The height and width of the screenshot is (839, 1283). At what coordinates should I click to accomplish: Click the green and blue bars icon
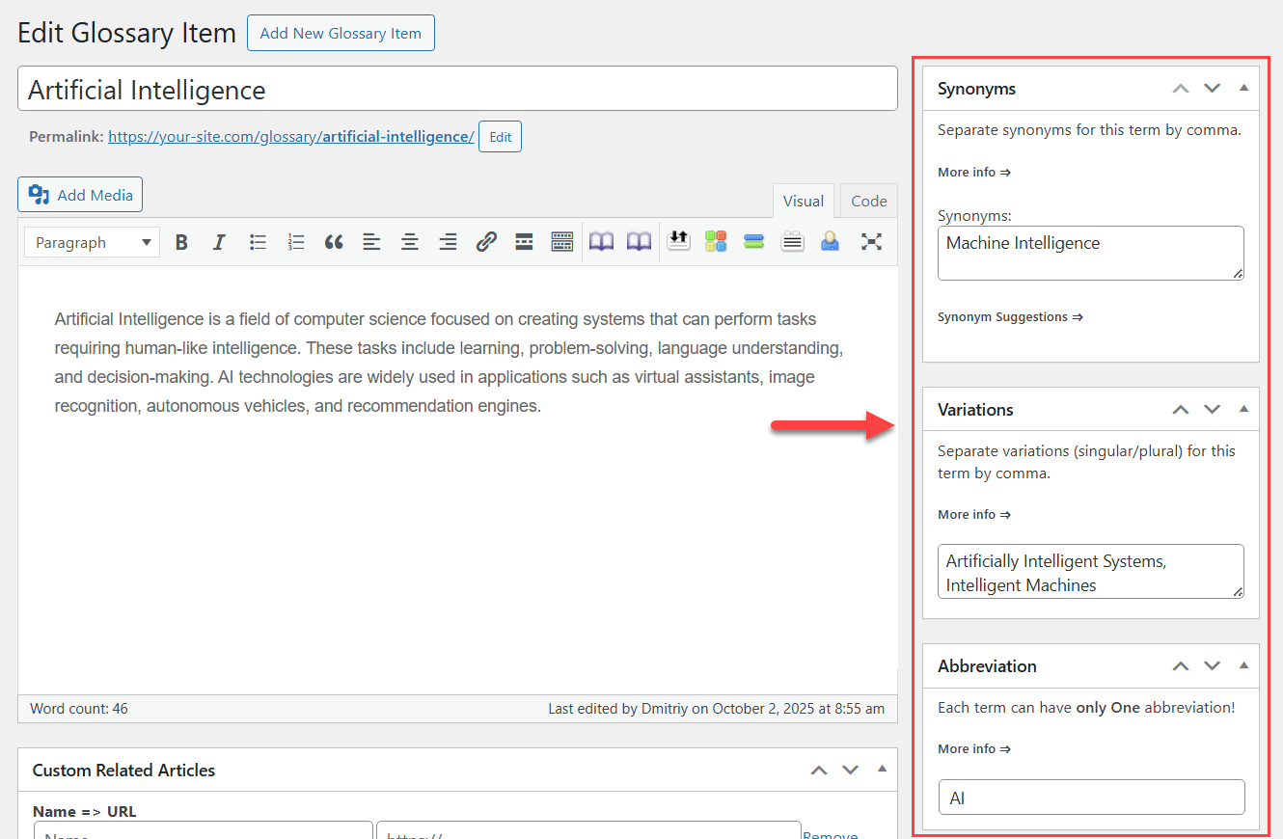[754, 241]
